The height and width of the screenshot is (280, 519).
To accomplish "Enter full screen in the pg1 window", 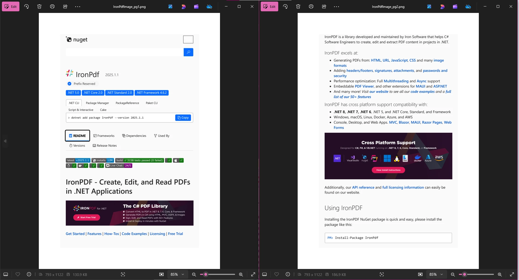I will tap(253, 274).
